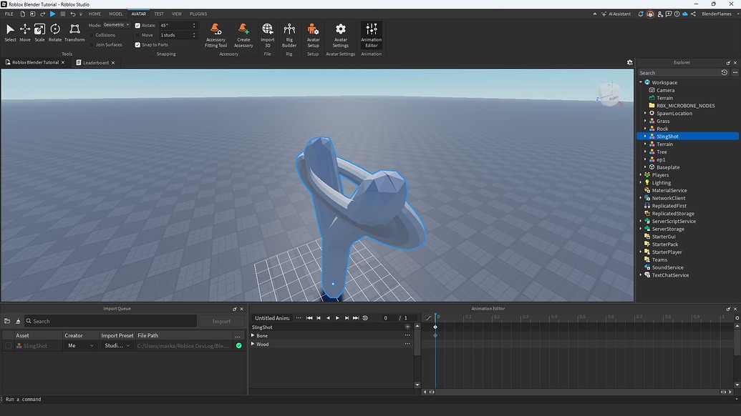Viewport: 741px width, 416px height.
Task: Activate the Scale tool
Action: (x=39, y=33)
